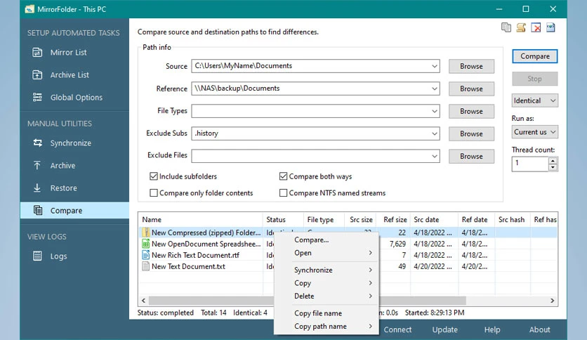Choose Delete from context menu
Viewport: 587px width, 340px height.
327,296
